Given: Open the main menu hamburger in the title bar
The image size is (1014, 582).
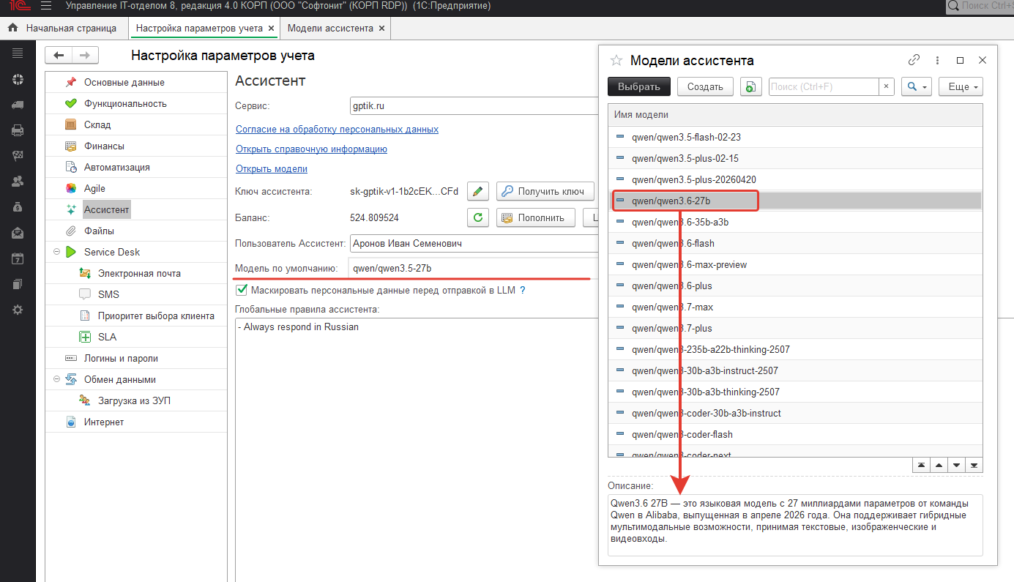Looking at the screenshot, I should (x=46, y=6).
